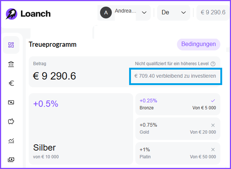
Task: Open the Bedingungen conditions button
Action: (x=198, y=44)
